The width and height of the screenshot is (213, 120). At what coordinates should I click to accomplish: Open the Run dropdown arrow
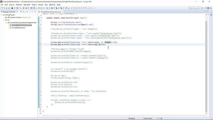pyautogui.click(x=54, y=8)
